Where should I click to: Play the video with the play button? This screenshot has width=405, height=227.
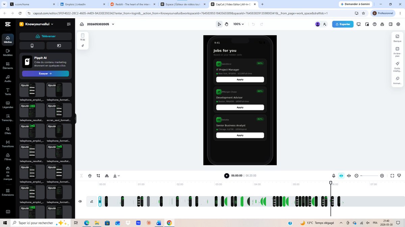(226, 176)
